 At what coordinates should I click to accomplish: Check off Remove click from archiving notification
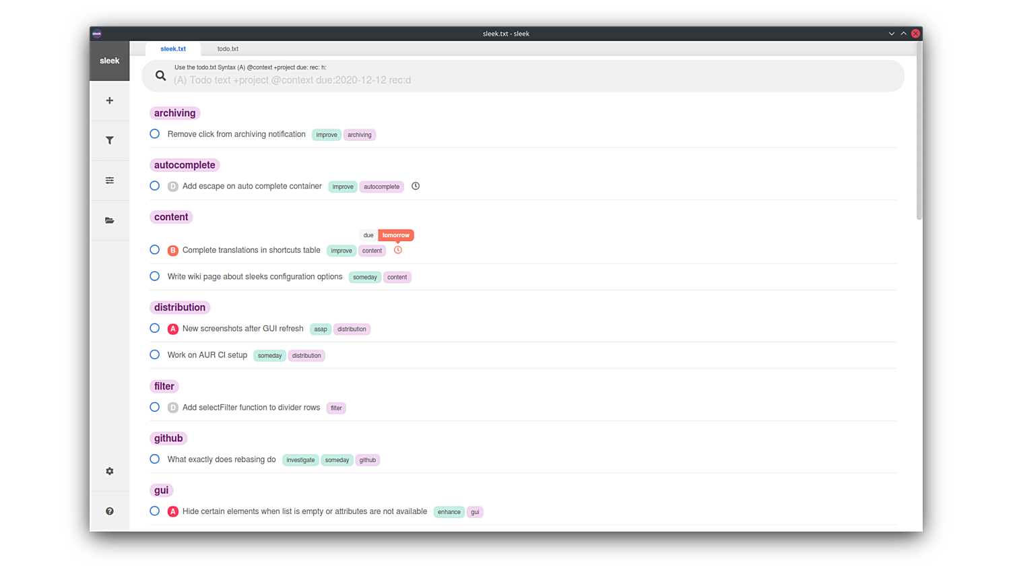tap(155, 134)
